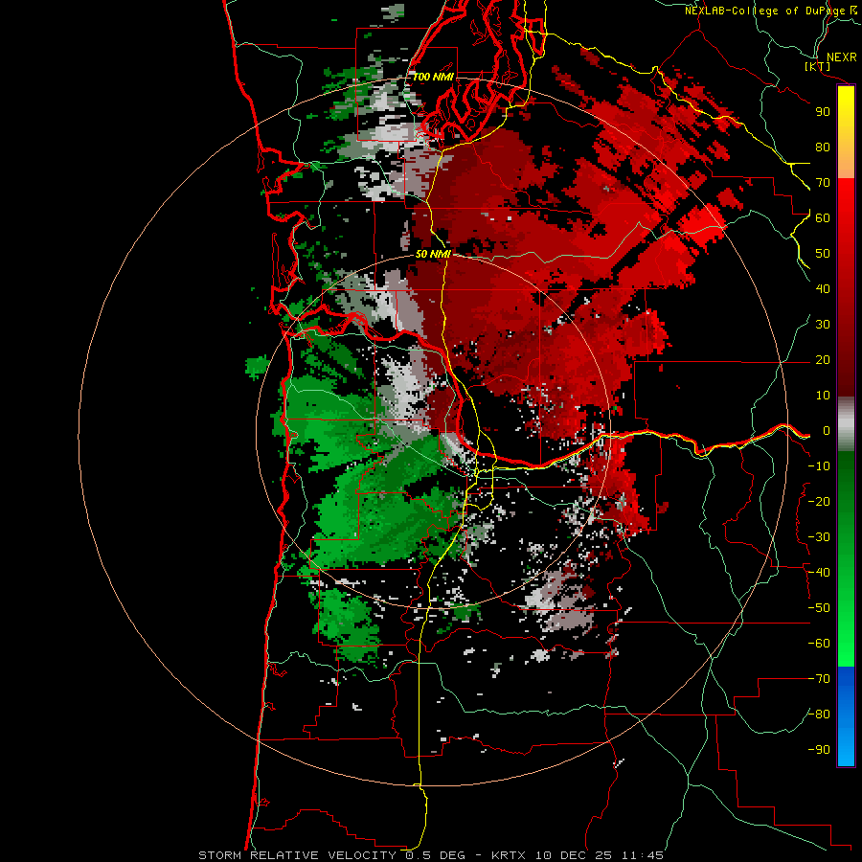Click the positive 40 knot scale label
The width and height of the screenshot is (862, 862).
(x=823, y=289)
